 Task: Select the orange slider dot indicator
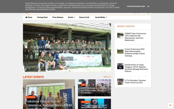(x=61, y=69)
